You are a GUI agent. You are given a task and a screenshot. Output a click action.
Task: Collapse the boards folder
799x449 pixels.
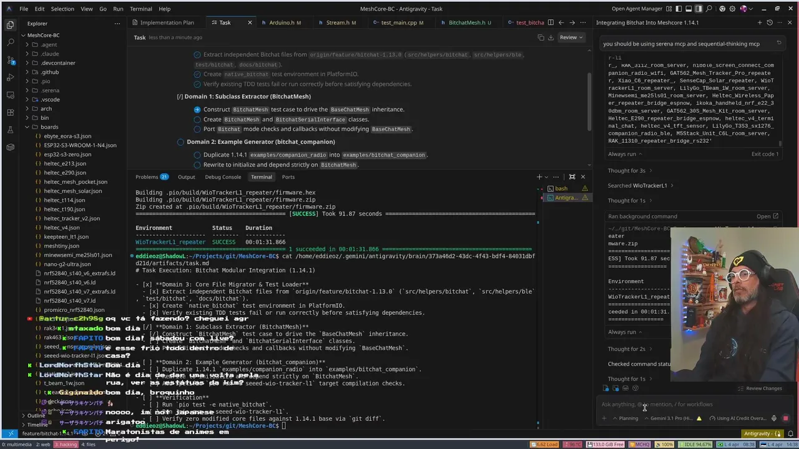49,127
